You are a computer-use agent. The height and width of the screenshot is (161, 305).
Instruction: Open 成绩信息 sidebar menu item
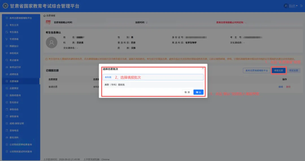[21, 74]
